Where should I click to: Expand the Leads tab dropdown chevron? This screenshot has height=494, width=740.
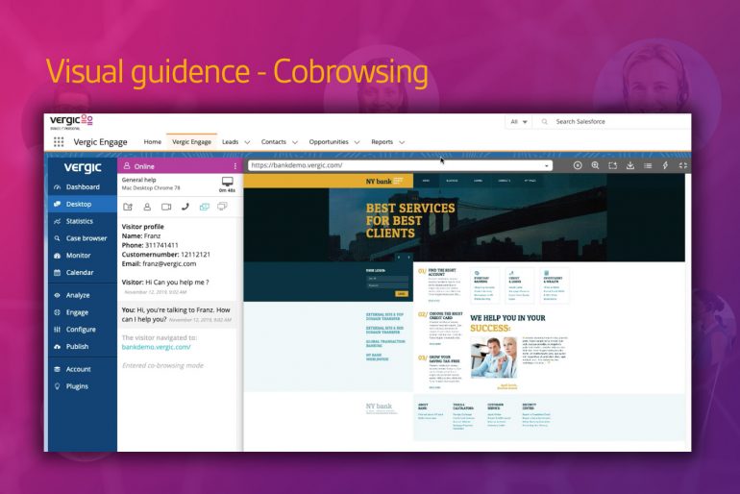point(247,142)
